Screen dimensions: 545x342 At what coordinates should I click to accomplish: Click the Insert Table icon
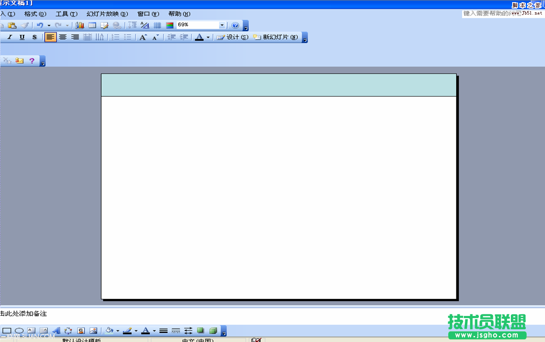click(x=92, y=26)
